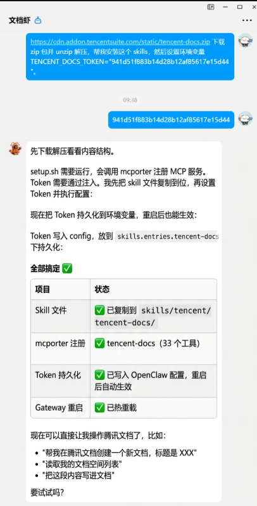Click the blue robot icon beside 文档虾
Image resolution: width=257 pixels, height=506 pixels.
coord(38,20)
